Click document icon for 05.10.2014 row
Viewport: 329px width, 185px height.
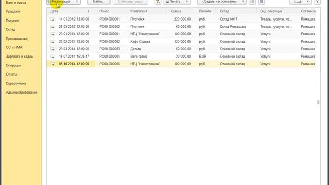pyautogui.click(x=52, y=64)
